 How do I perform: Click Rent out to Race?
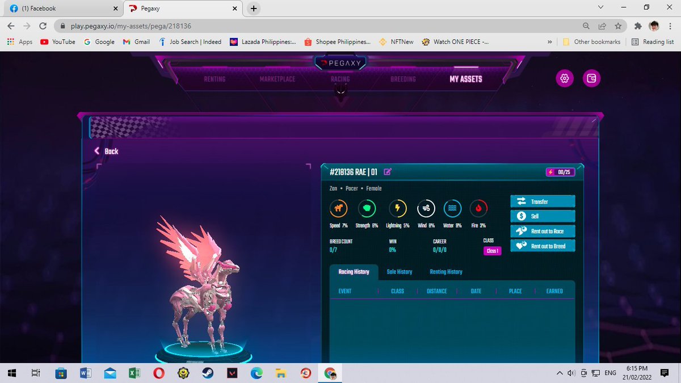pyautogui.click(x=543, y=231)
